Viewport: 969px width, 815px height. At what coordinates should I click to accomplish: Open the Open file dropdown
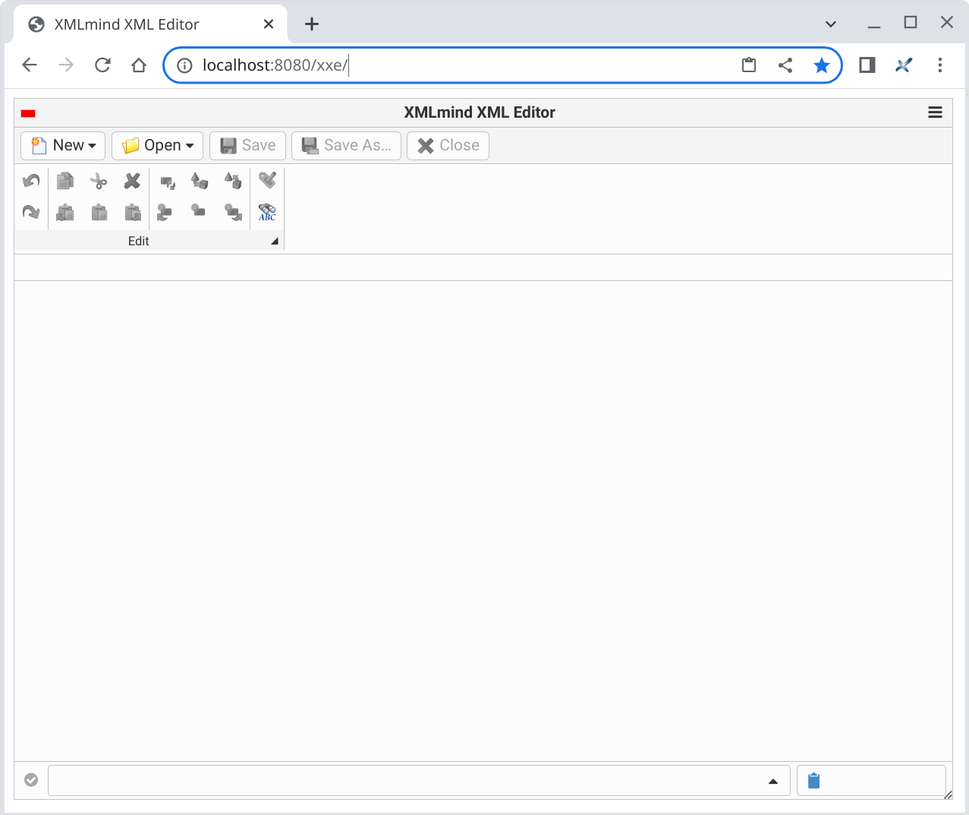(157, 145)
